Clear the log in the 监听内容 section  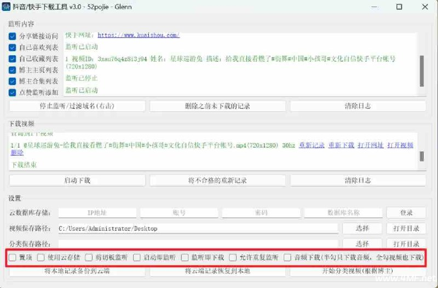(358, 105)
